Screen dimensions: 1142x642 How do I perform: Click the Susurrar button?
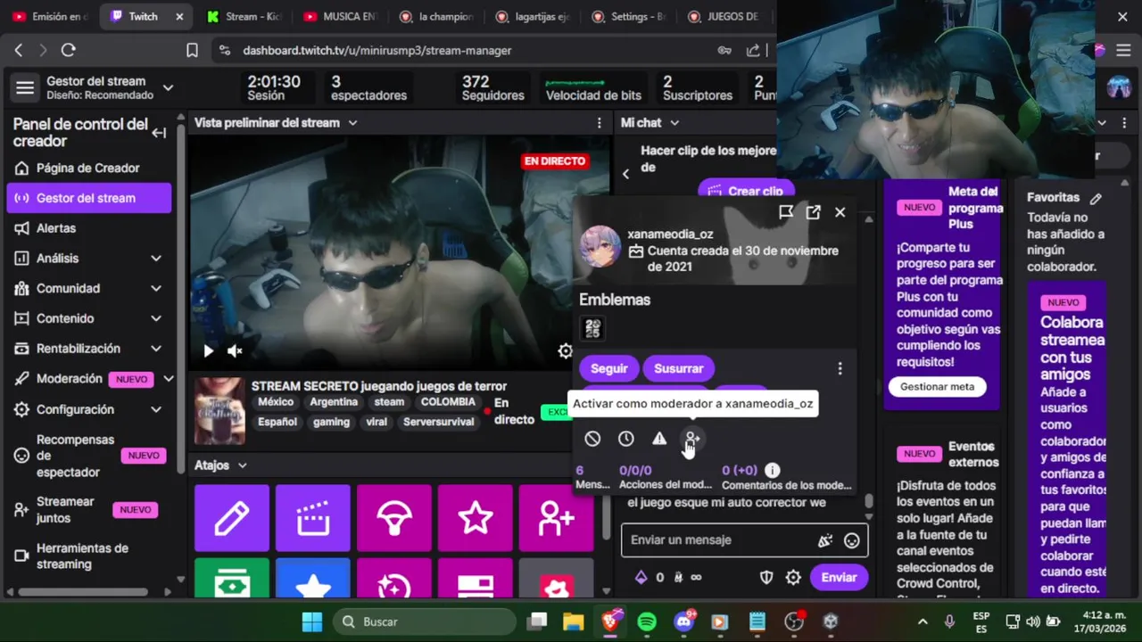pyautogui.click(x=679, y=368)
